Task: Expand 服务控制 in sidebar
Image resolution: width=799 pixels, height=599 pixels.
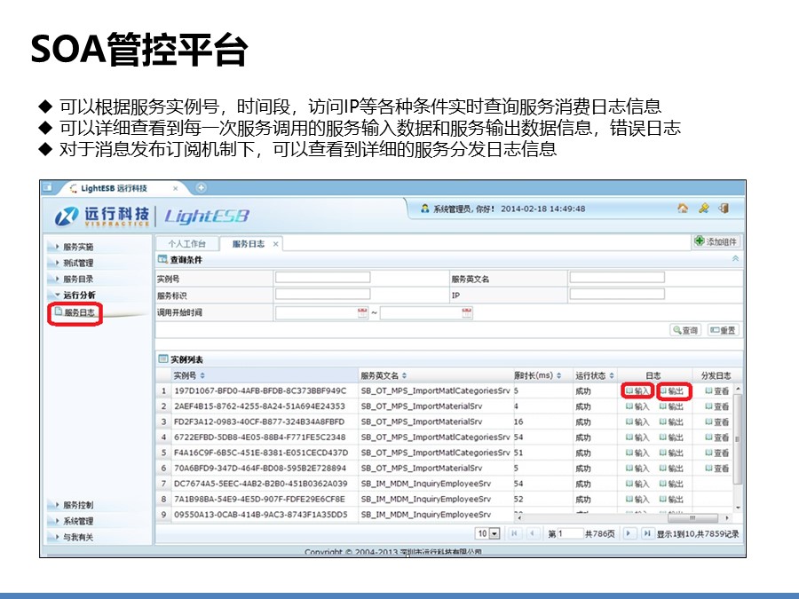Action: (78, 505)
